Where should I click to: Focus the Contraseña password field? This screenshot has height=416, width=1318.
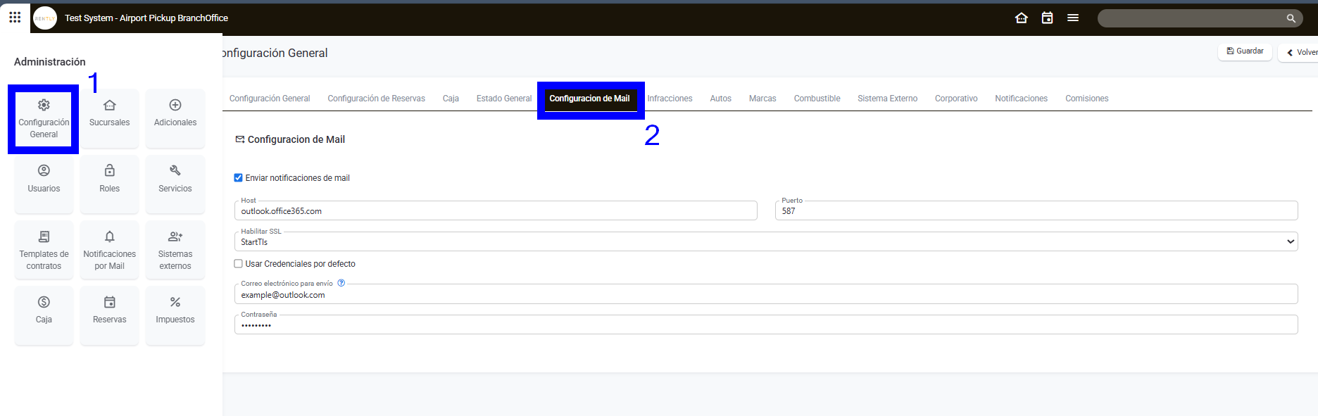765,325
